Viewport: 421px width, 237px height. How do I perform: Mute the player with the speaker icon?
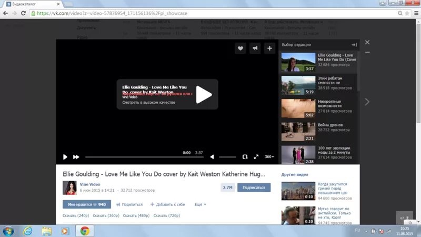point(212,157)
